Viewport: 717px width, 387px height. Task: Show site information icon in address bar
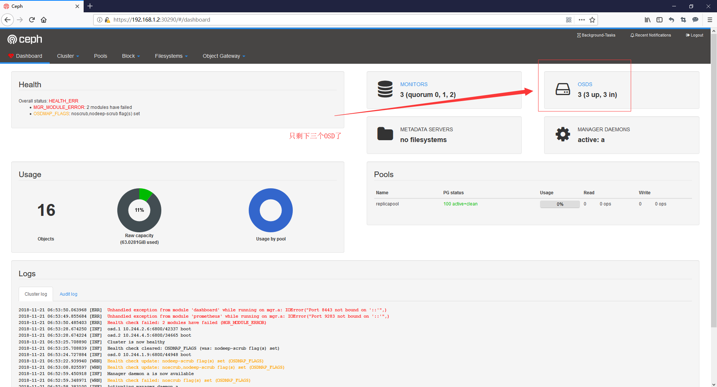tap(100, 20)
